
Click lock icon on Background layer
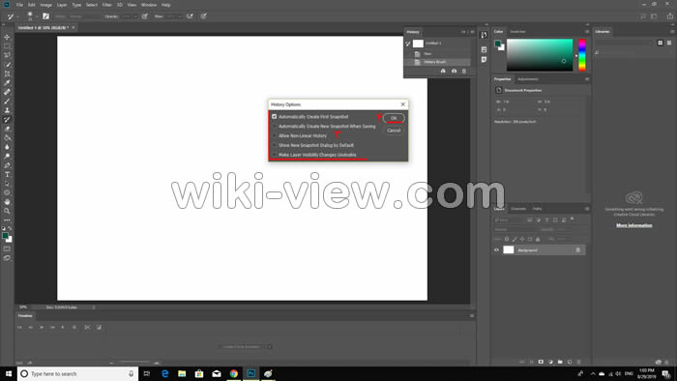577,249
